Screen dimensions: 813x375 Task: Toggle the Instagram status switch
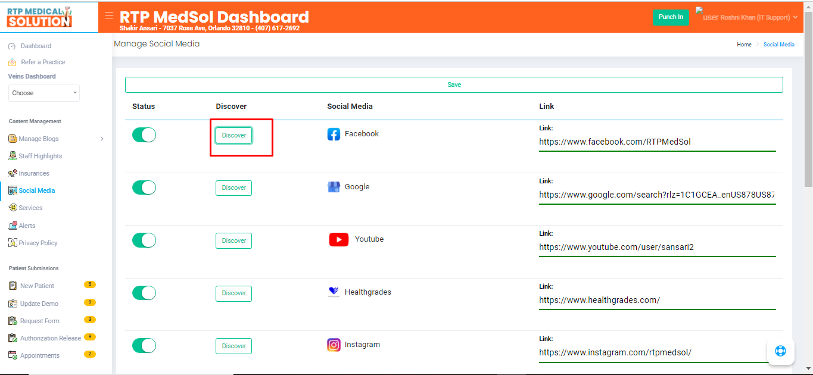coord(144,345)
